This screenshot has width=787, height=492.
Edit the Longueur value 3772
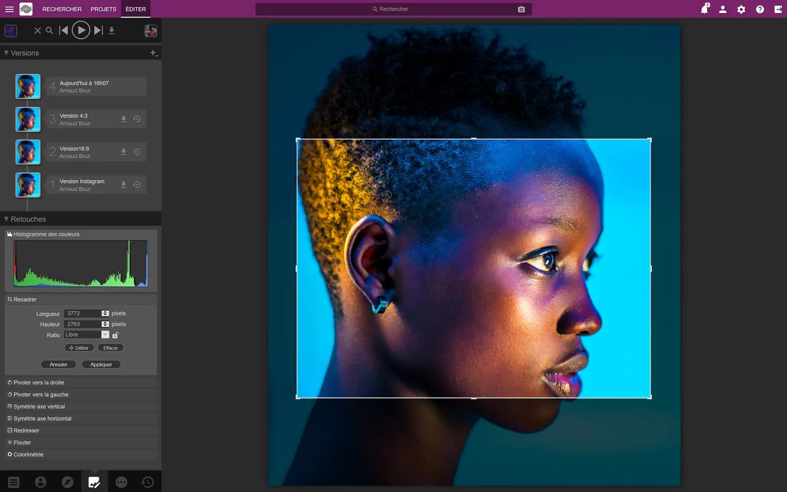82,313
